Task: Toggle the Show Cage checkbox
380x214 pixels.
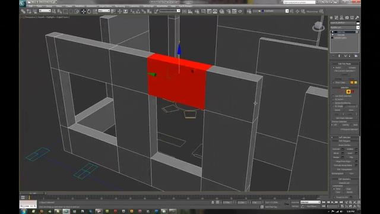Action: [334, 83]
